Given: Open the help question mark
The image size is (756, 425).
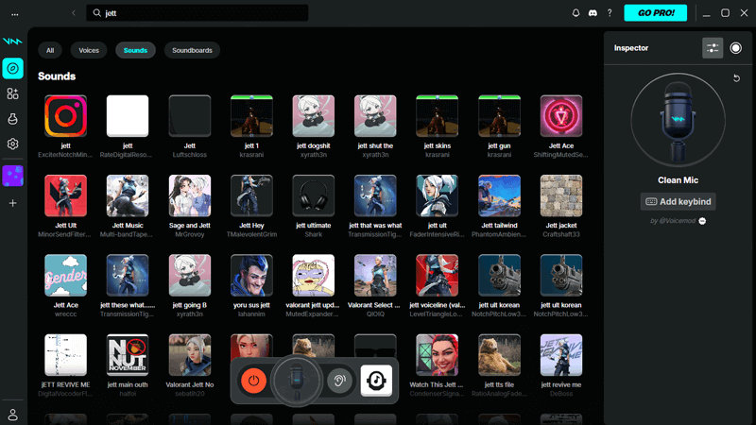Looking at the screenshot, I should click(x=610, y=13).
